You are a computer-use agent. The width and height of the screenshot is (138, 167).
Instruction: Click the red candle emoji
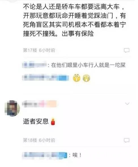click(x=53, y=121)
